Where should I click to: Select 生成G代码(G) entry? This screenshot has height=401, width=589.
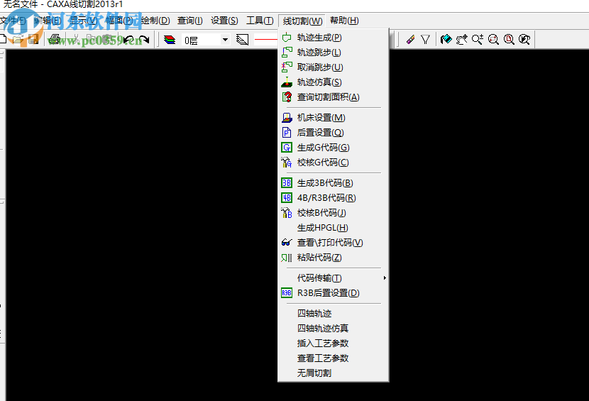334,148
